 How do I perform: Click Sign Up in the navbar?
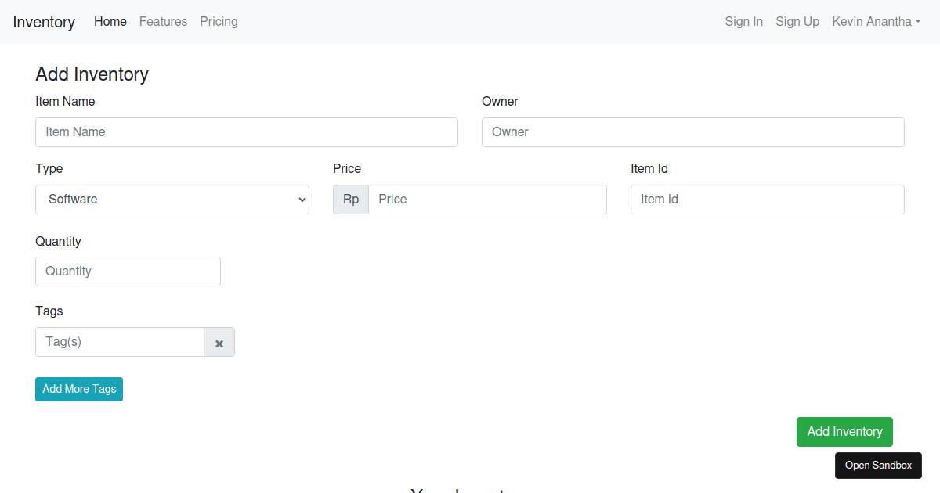tap(797, 22)
